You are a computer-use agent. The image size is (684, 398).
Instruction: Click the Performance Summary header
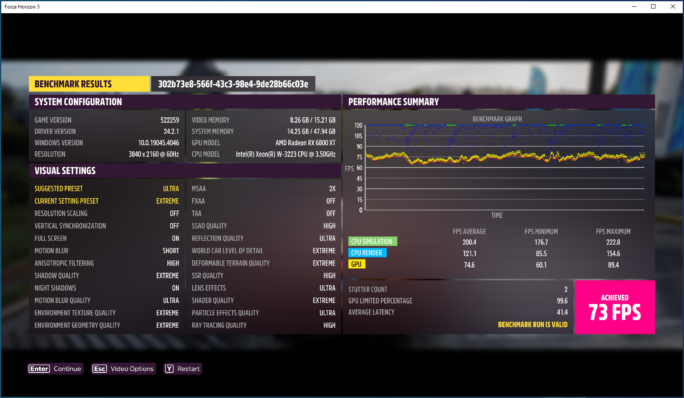(x=499, y=102)
